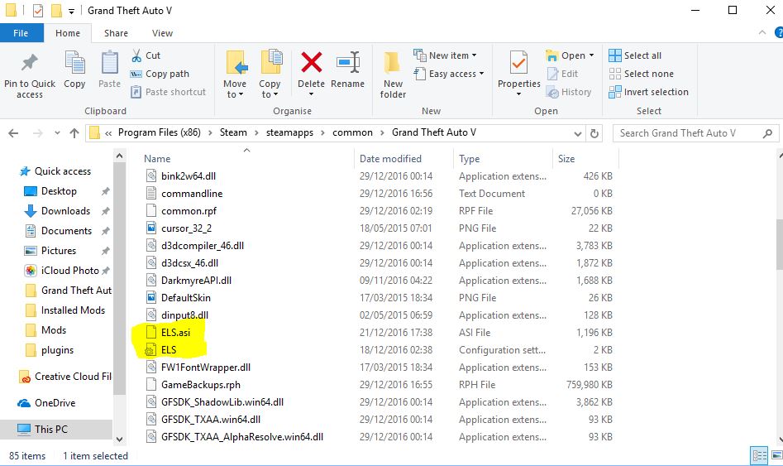Customize Quick Access Toolbar dropdown
The height and width of the screenshot is (466, 783).
(x=71, y=11)
